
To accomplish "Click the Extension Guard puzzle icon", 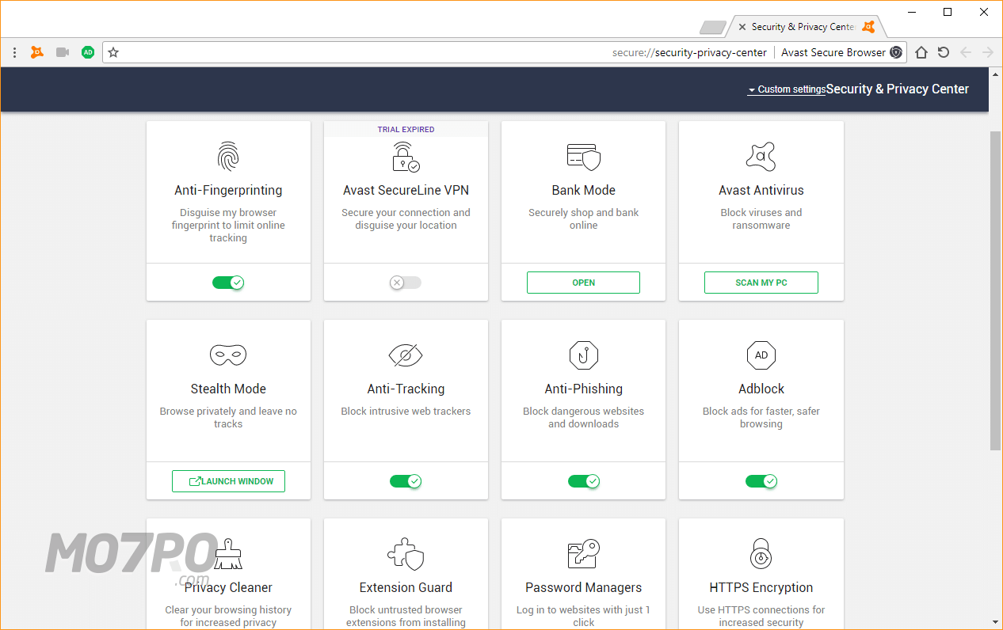I will [x=406, y=554].
